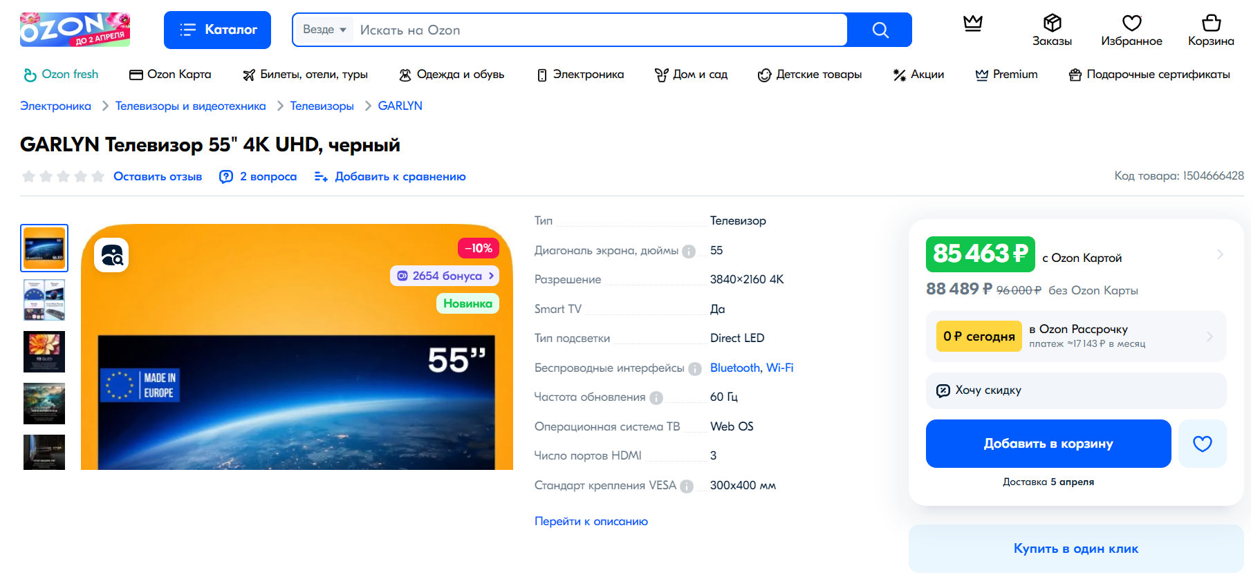Click the Искать на Ozon search field

tap(595, 30)
